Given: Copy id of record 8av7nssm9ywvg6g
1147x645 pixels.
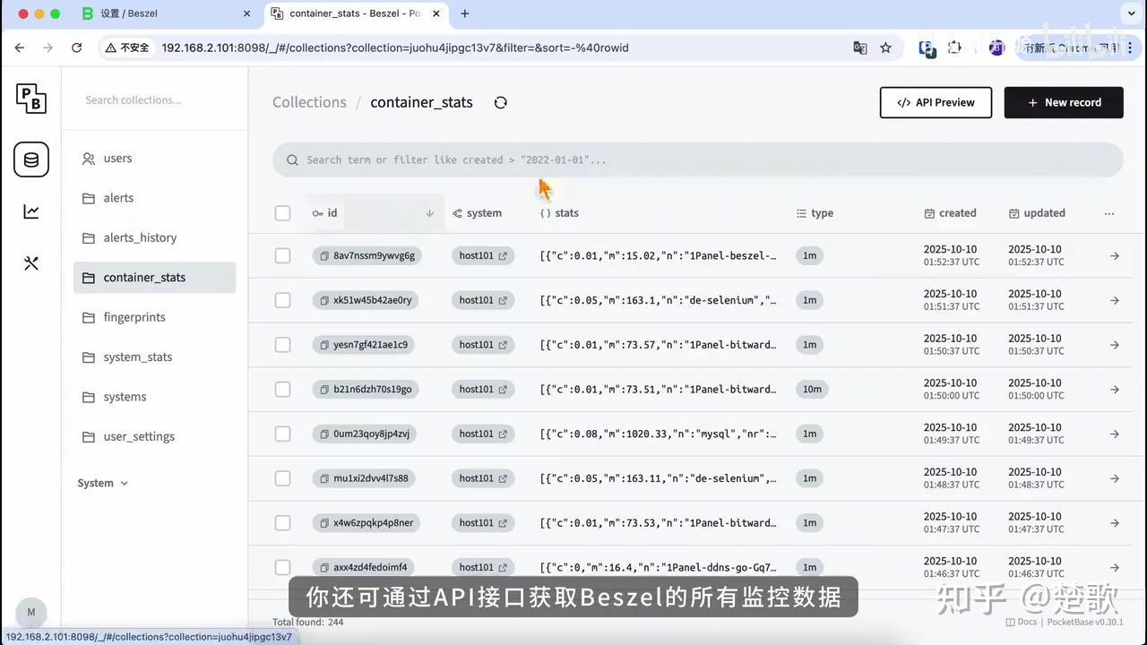Looking at the screenshot, I should click(324, 256).
